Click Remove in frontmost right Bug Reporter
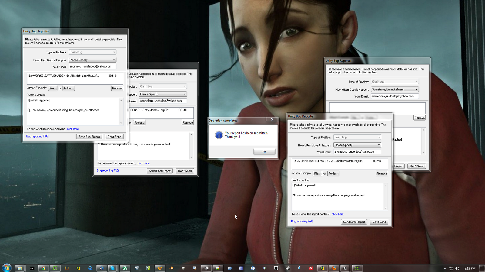Screen dimensions: 485x272 382,173
